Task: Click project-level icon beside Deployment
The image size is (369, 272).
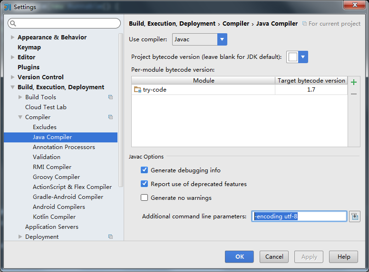Action: pyautogui.click(x=110, y=236)
